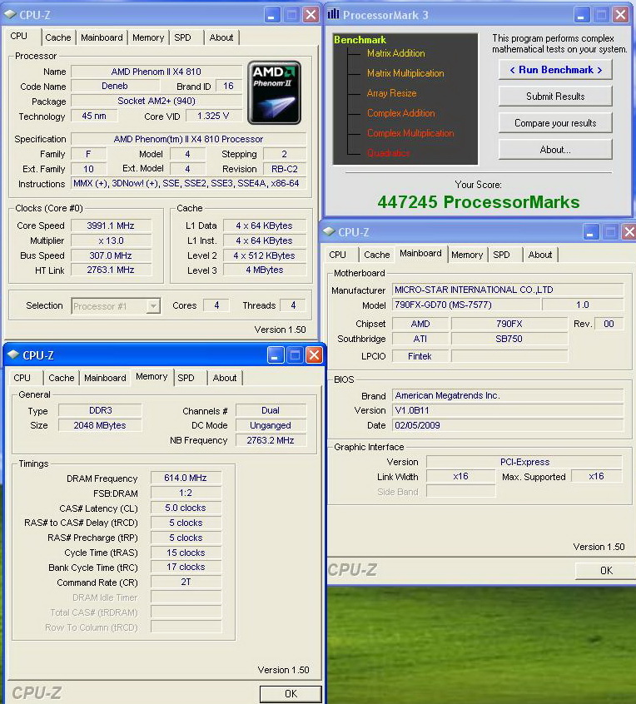This screenshot has height=704, width=636.
Task: Click Compare your results button
Action: 555,123
